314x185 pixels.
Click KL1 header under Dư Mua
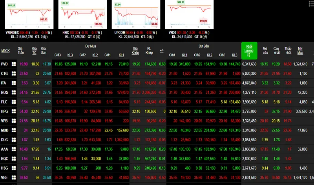click(121, 55)
